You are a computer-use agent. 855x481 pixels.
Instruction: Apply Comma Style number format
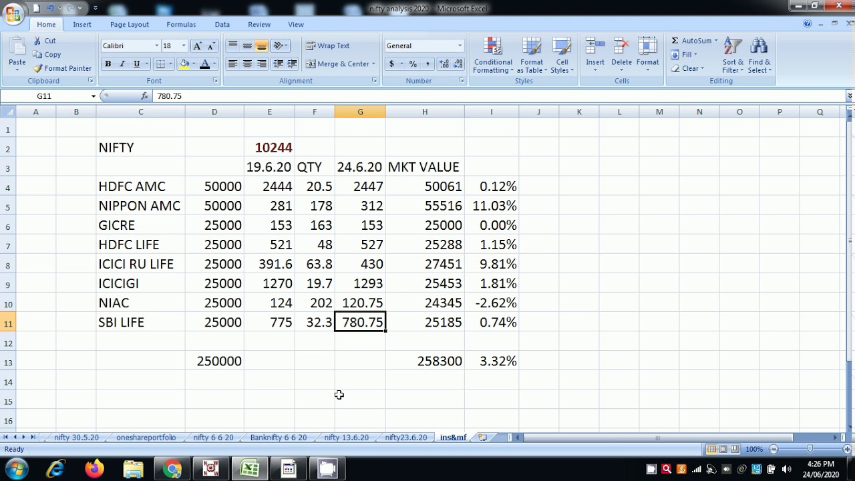click(x=427, y=64)
